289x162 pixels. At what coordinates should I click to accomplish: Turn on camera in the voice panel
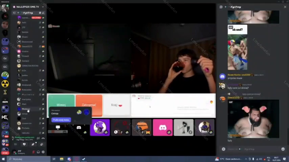[16, 144]
